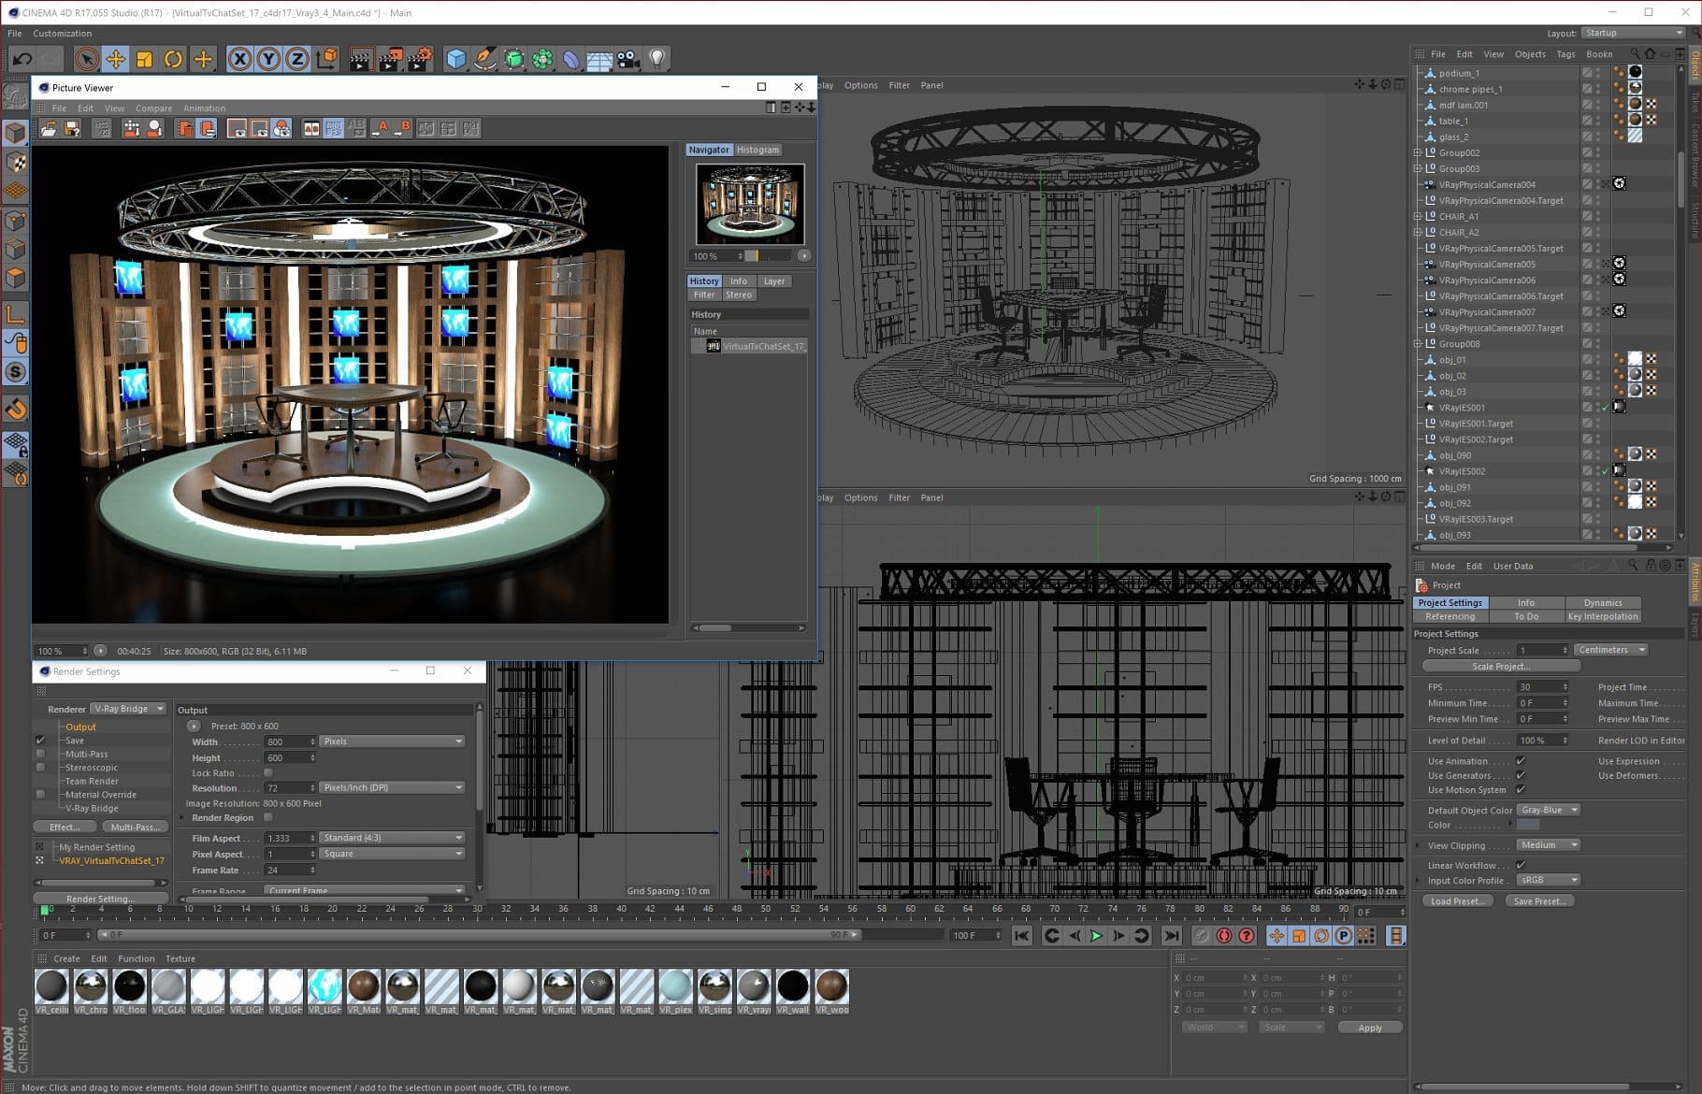
Task: Click Effect... button in Render Settings
Action: tap(65, 827)
